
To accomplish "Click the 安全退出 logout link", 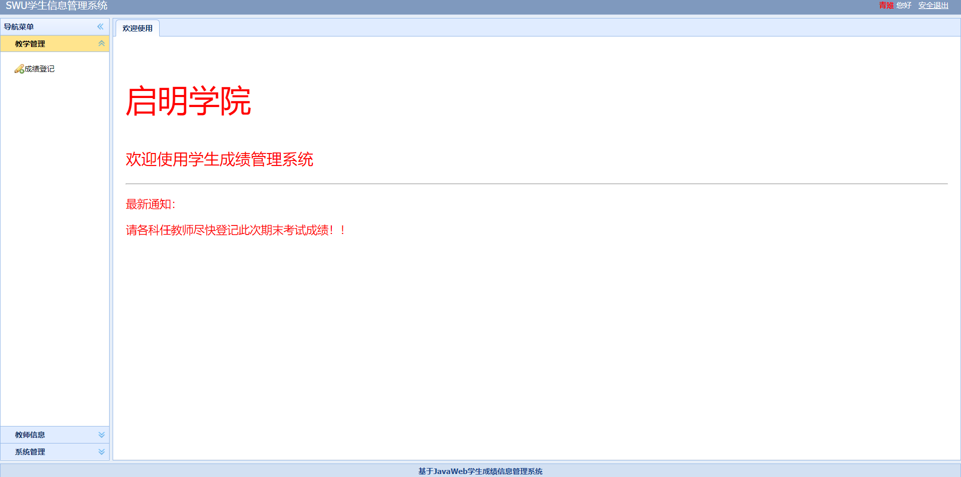I will (x=933, y=5).
